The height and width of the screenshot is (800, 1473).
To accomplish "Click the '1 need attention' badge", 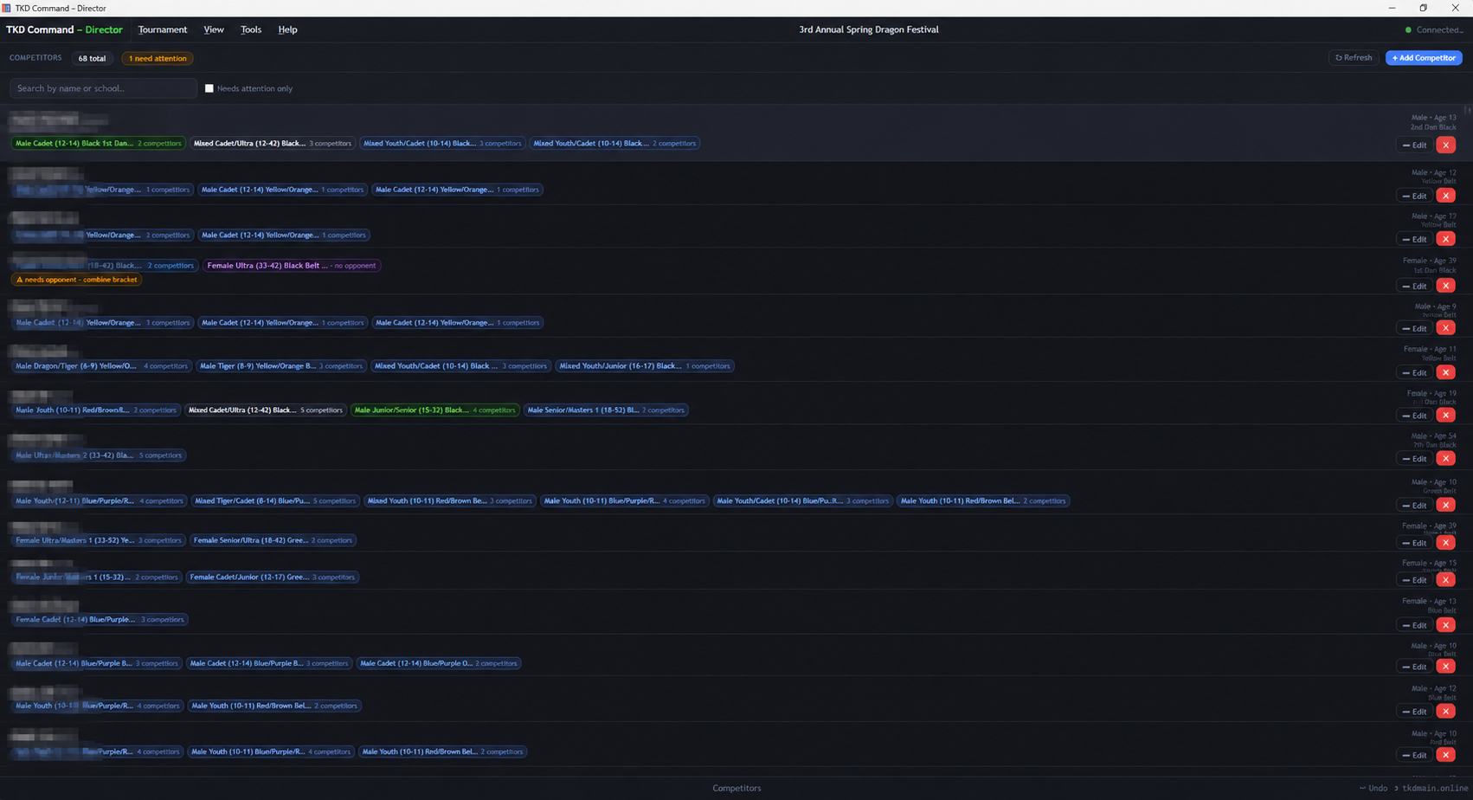I will (x=158, y=58).
